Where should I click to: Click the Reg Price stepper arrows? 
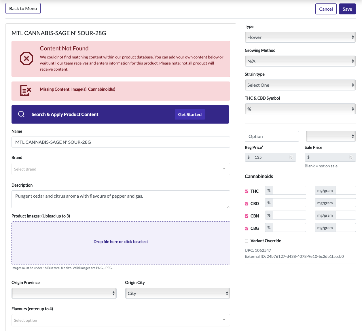(x=291, y=157)
